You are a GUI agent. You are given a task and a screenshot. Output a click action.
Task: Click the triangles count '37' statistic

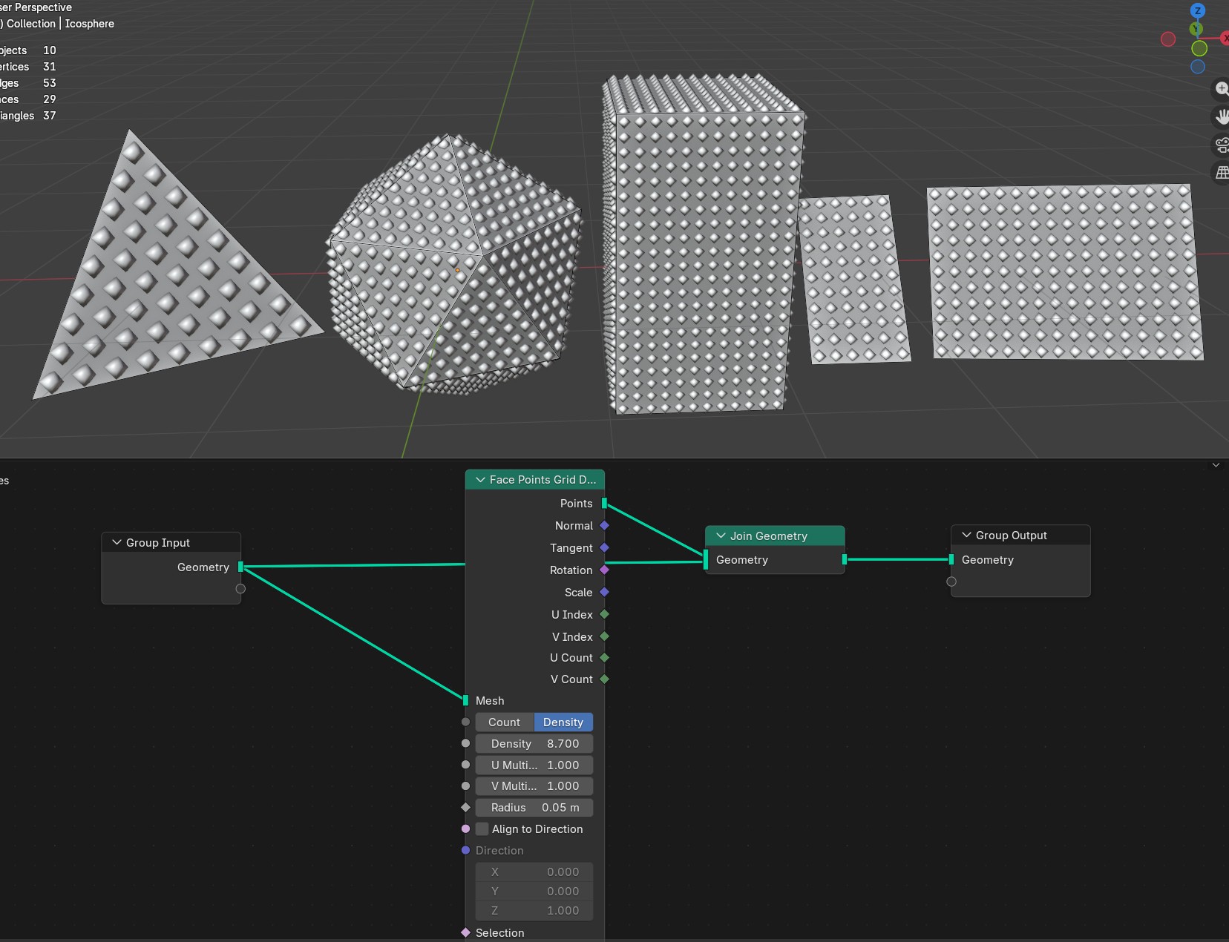tap(49, 116)
